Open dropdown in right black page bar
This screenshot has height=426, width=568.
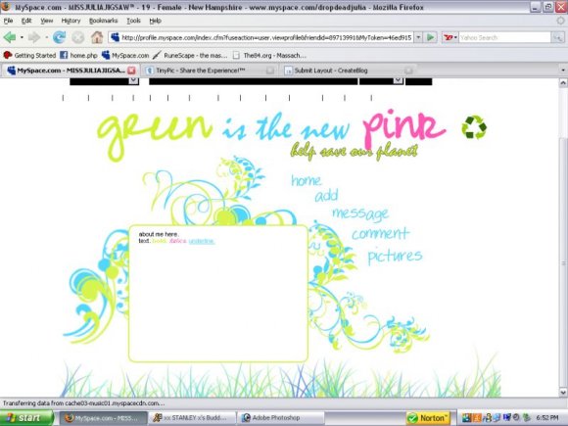(x=399, y=80)
